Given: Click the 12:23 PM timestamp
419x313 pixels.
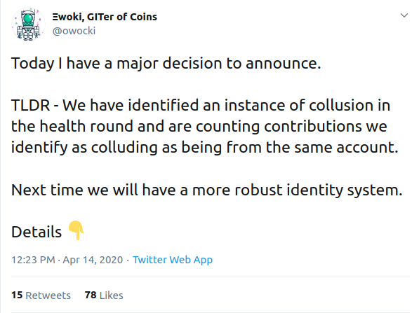Looking at the screenshot, I should click(33, 260).
